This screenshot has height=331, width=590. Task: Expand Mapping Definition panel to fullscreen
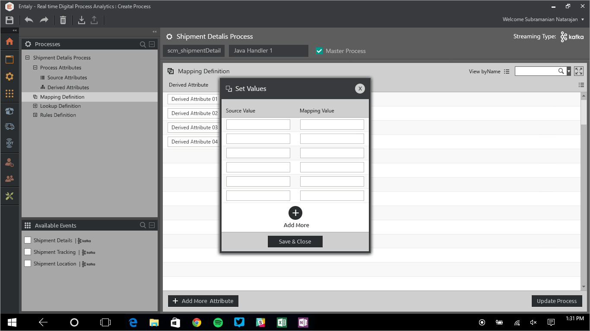(x=579, y=71)
